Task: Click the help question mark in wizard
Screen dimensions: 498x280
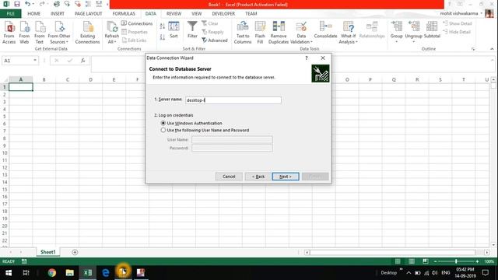Action: (x=307, y=58)
